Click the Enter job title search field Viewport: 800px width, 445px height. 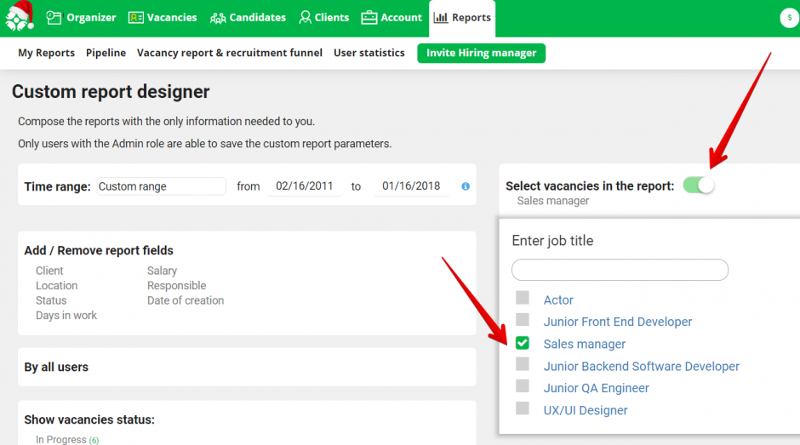click(x=620, y=270)
